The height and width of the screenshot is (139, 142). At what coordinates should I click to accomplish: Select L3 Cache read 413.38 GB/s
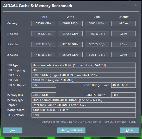point(44,55)
